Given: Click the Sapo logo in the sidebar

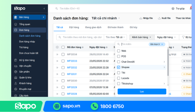Looking at the screenshot, I should pos(20,8).
